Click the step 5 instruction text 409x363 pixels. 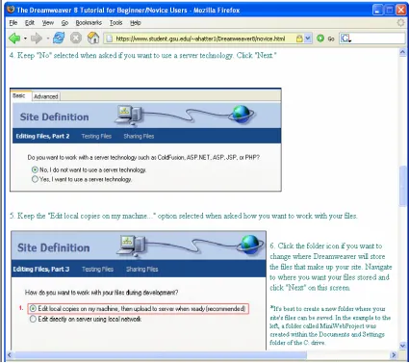coord(183,216)
